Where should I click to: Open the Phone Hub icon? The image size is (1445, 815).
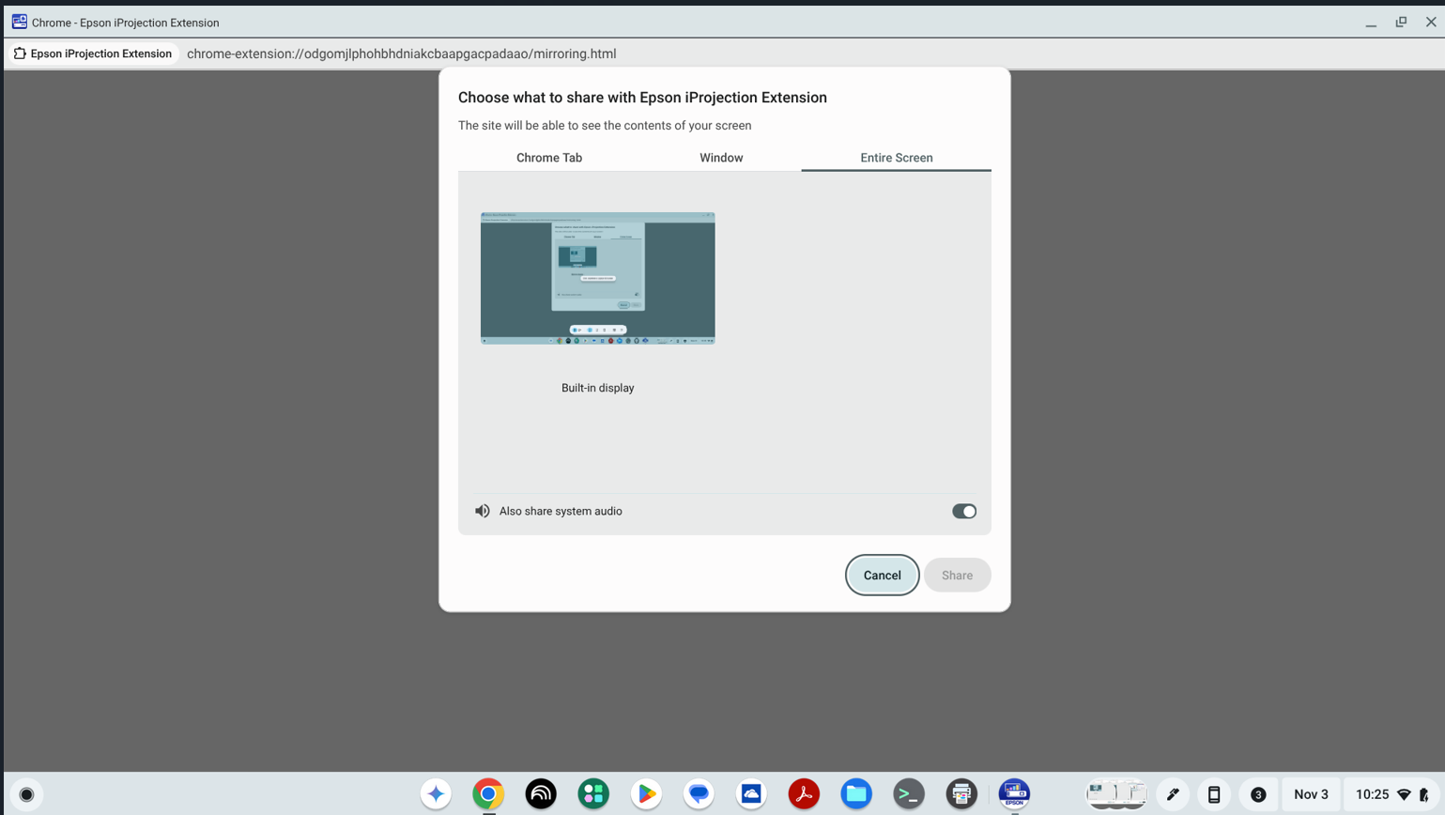1214,794
